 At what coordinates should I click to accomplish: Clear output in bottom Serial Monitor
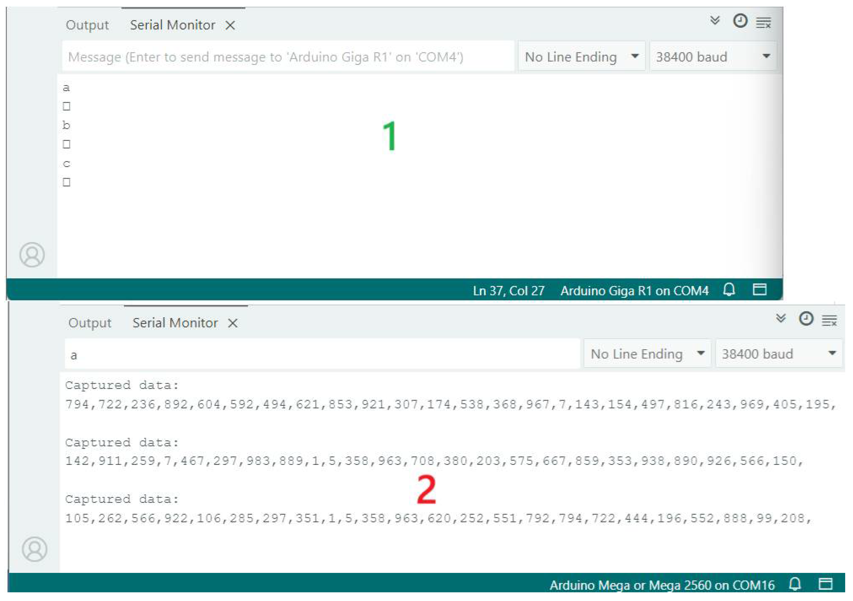point(830,320)
